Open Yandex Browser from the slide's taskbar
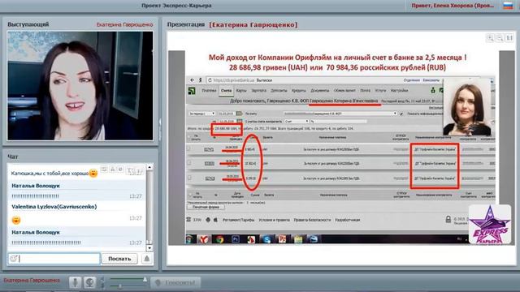This screenshot has height=292, width=520. tap(204, 239)
